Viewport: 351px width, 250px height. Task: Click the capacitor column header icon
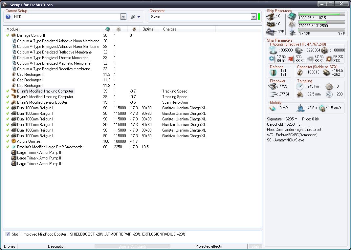[x=134, y=29]
